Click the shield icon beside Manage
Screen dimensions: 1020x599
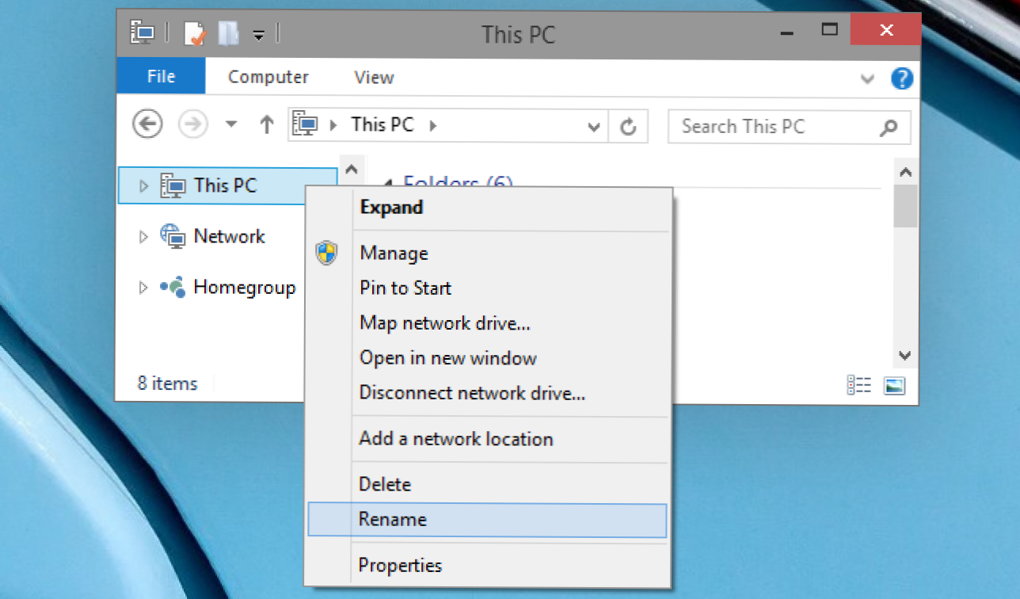[326, 254]
